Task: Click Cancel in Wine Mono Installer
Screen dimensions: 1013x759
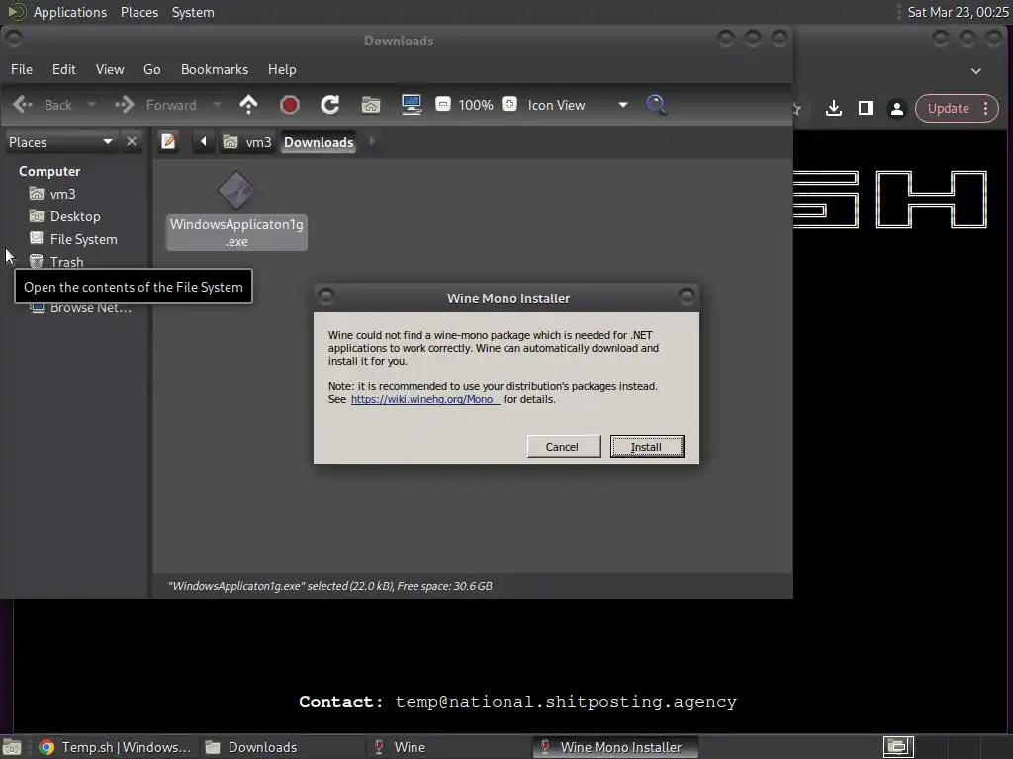Action: pos(563,446)
